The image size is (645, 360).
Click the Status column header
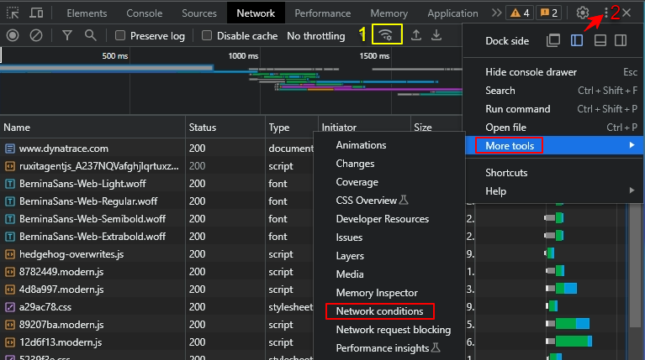pos(203,128)
